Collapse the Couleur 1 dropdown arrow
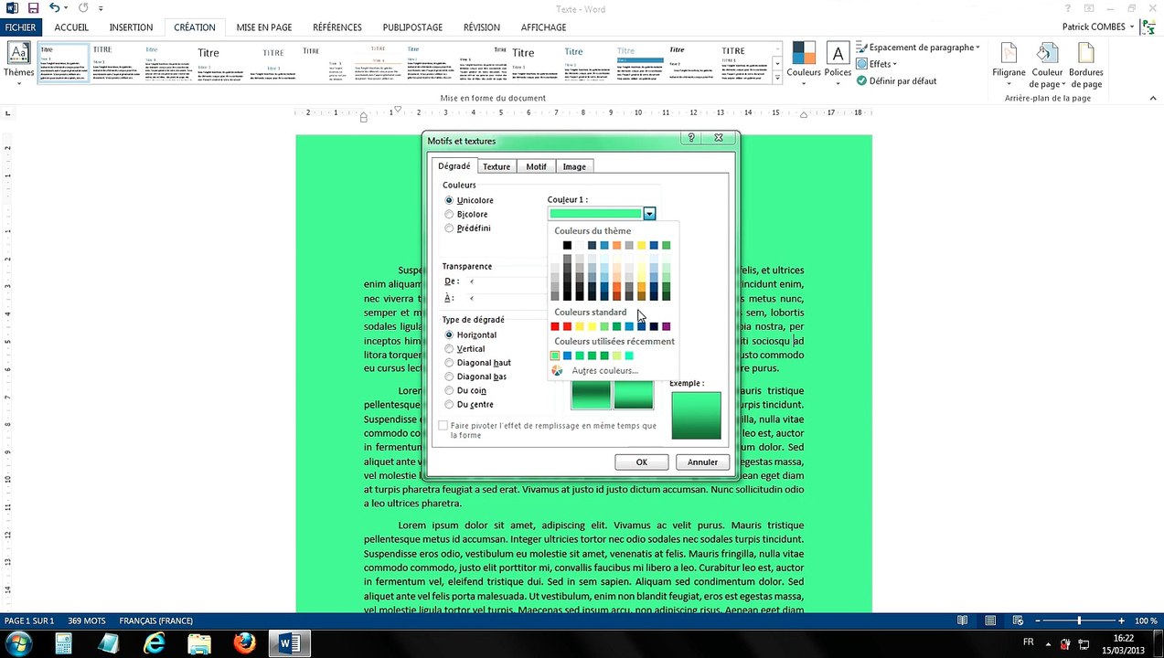The height and width of the screenshot is (658, 1164). tap(648, 214)
